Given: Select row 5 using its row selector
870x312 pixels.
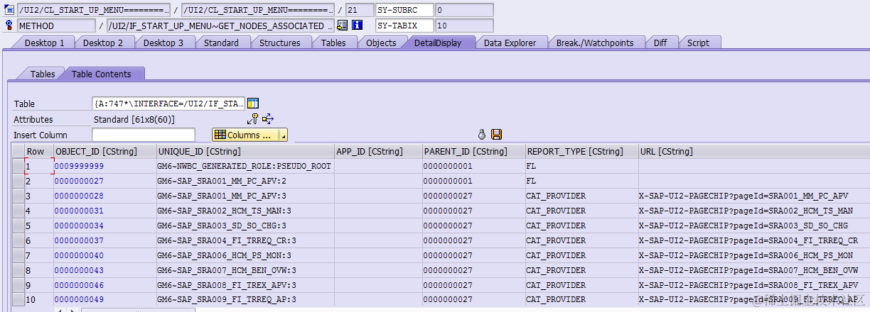Looking at the screenshot, I should point(18,225).
